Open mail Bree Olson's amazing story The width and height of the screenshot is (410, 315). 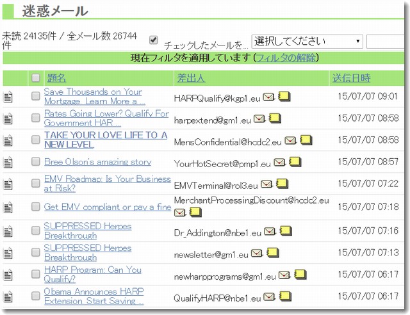click(x=98, y=162)
